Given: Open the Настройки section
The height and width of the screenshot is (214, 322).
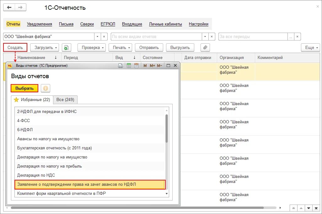Looking at the screenshot, I should click(199, 24).
